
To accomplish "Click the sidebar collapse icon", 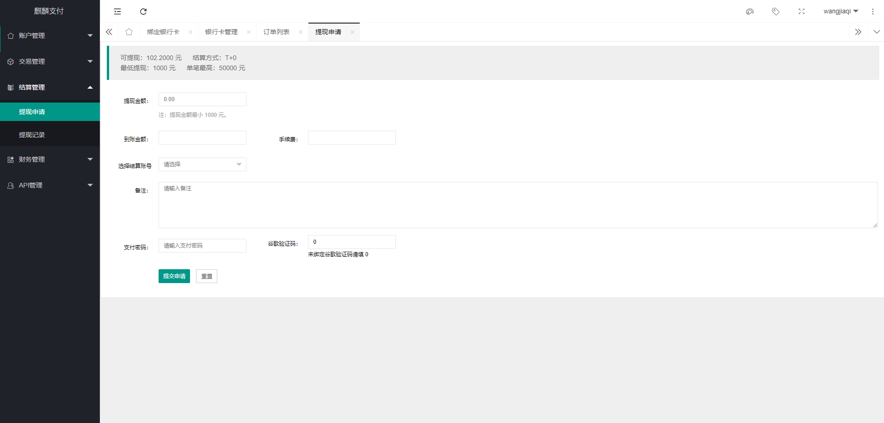I will click(117, 12).
